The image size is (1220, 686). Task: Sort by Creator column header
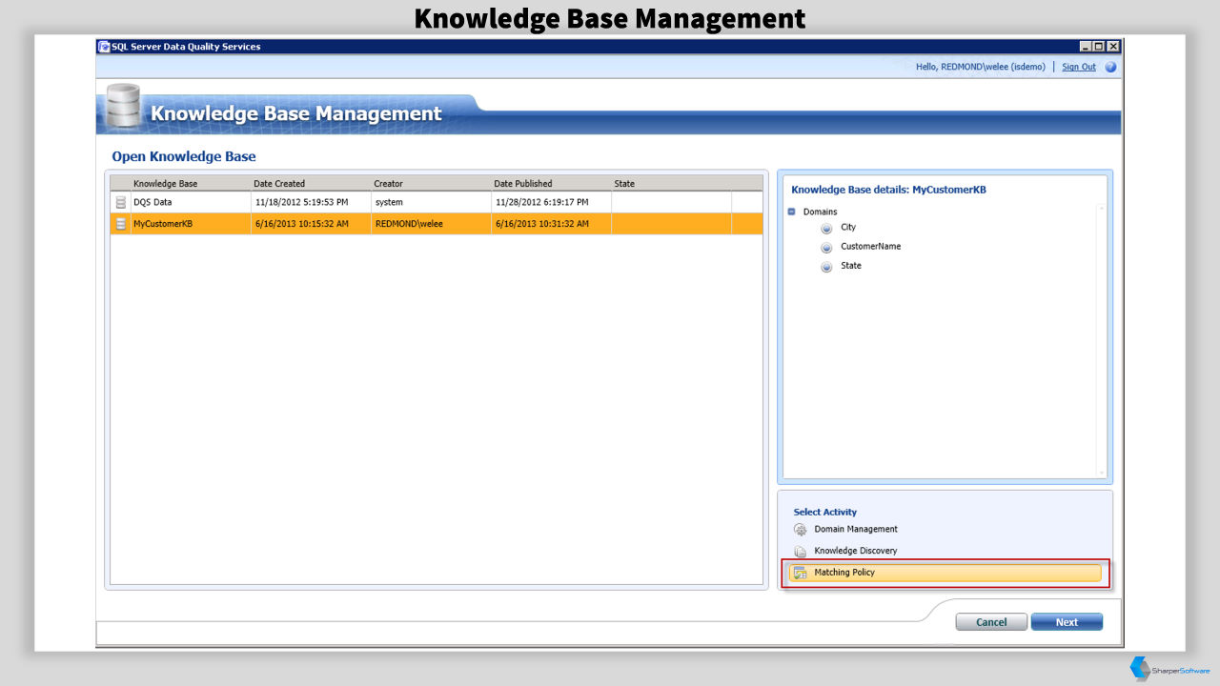(x=388, y=184)
